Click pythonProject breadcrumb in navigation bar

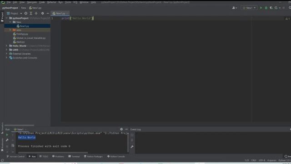coord(10,8)
